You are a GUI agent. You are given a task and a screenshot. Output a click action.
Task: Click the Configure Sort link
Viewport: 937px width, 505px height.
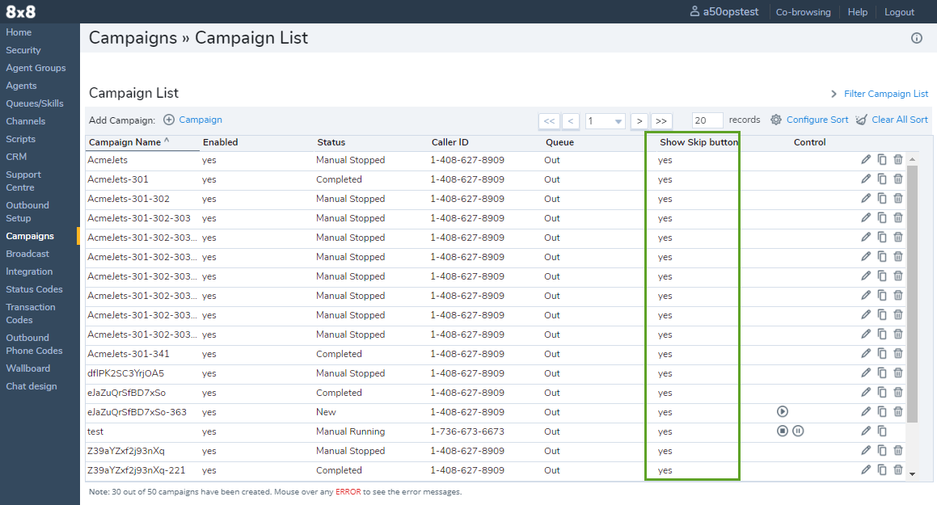coord(817,120)
